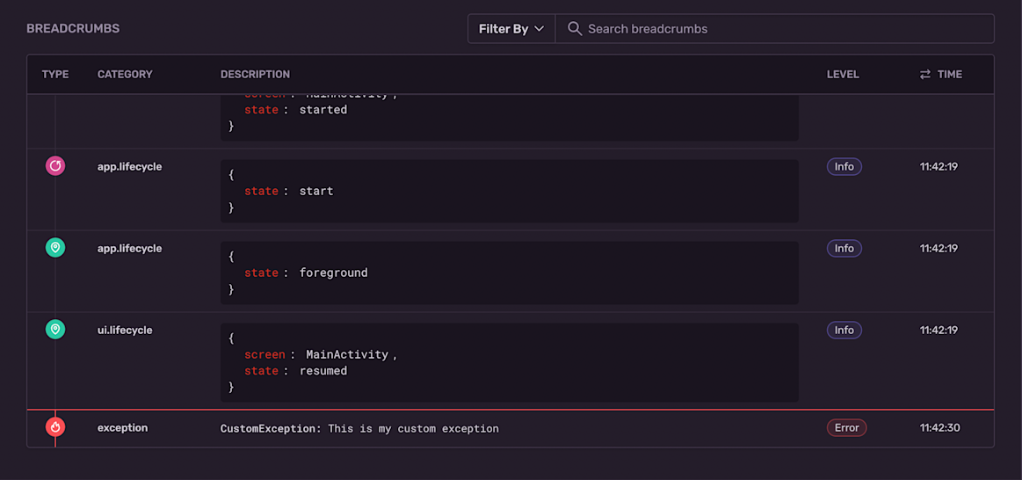Open the Filter By dropdown
The width and height of the screenshot is (1022, 480).
(511, 29)
